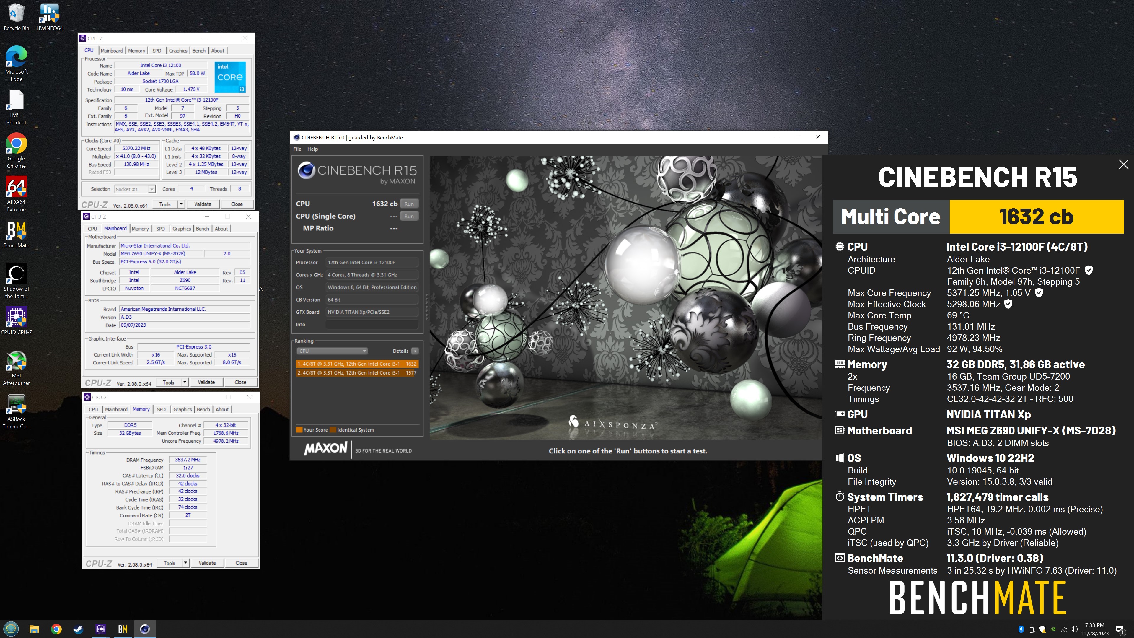The width and height of the screenshot is (1134, 638).
Task: Click the DRAM Frequency value 3537.2 MHz
Action: pos(188,460)
